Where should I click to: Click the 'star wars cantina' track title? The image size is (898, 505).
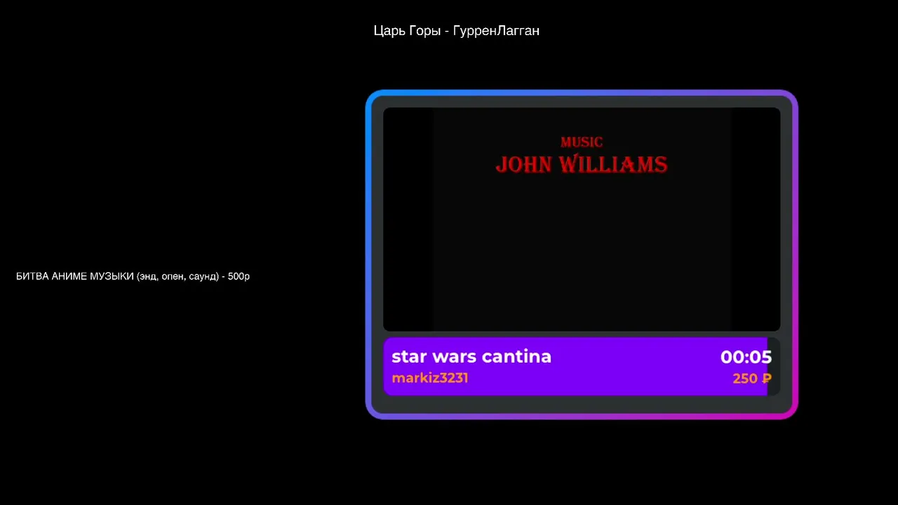(x=471, y=356)
